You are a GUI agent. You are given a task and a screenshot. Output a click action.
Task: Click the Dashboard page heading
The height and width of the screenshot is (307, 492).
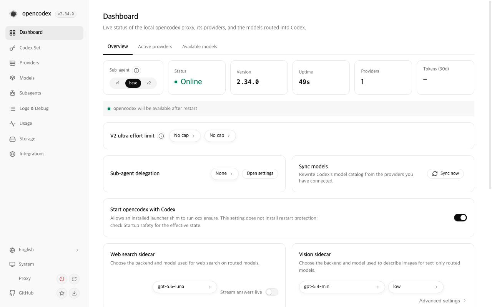(121, 17)
